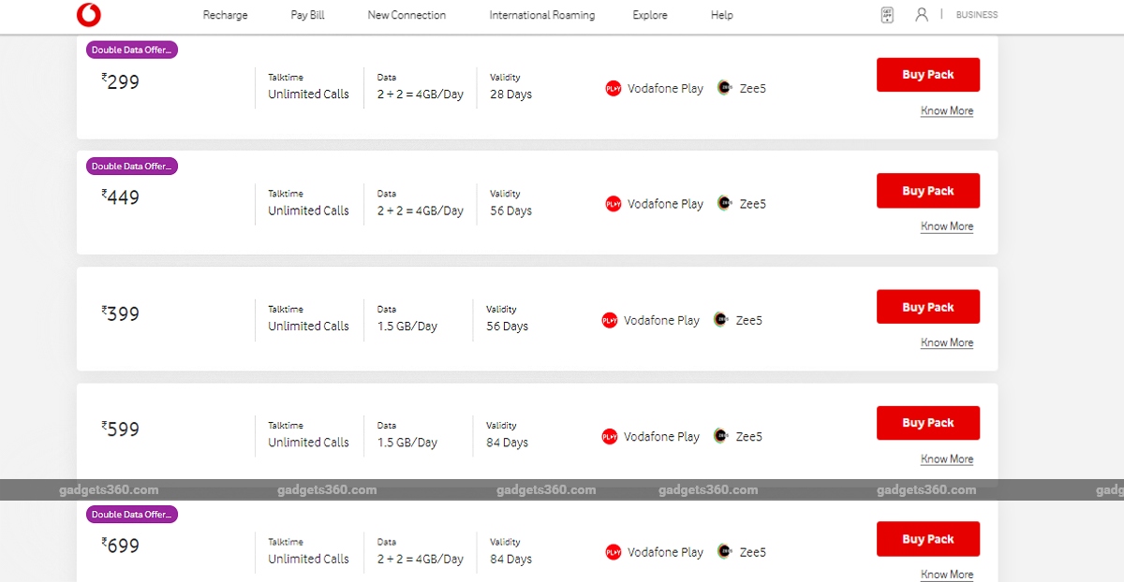
Task: Click the Zee5 icon on Rs 449 plan
Action: click(x=724, y=203)
